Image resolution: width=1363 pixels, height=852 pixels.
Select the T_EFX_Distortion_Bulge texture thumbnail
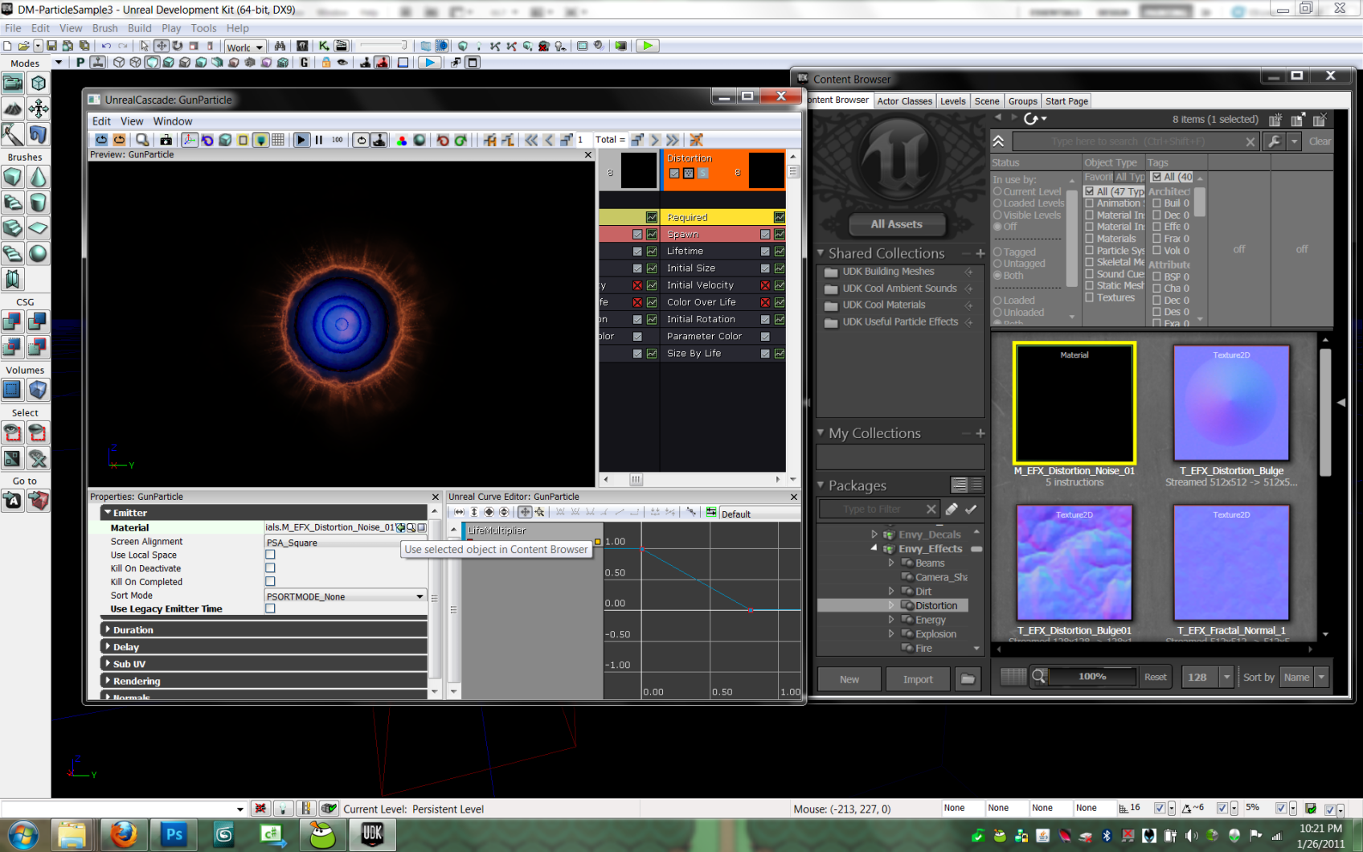point(1231,403)
